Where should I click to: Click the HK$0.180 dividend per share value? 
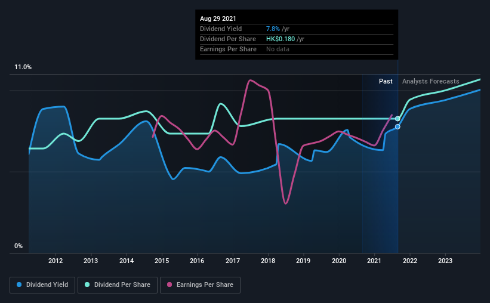tap(281, 39)
